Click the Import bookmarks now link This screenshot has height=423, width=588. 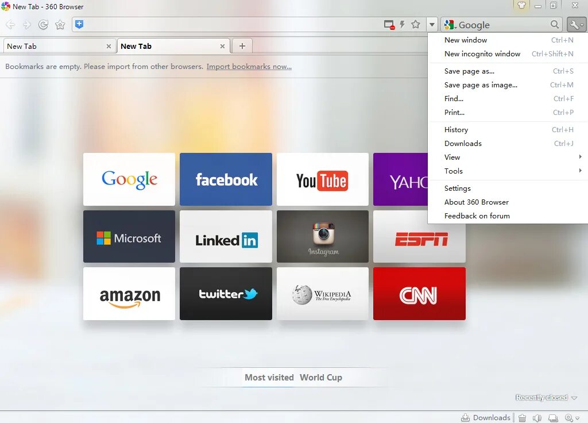pos(249,67)
